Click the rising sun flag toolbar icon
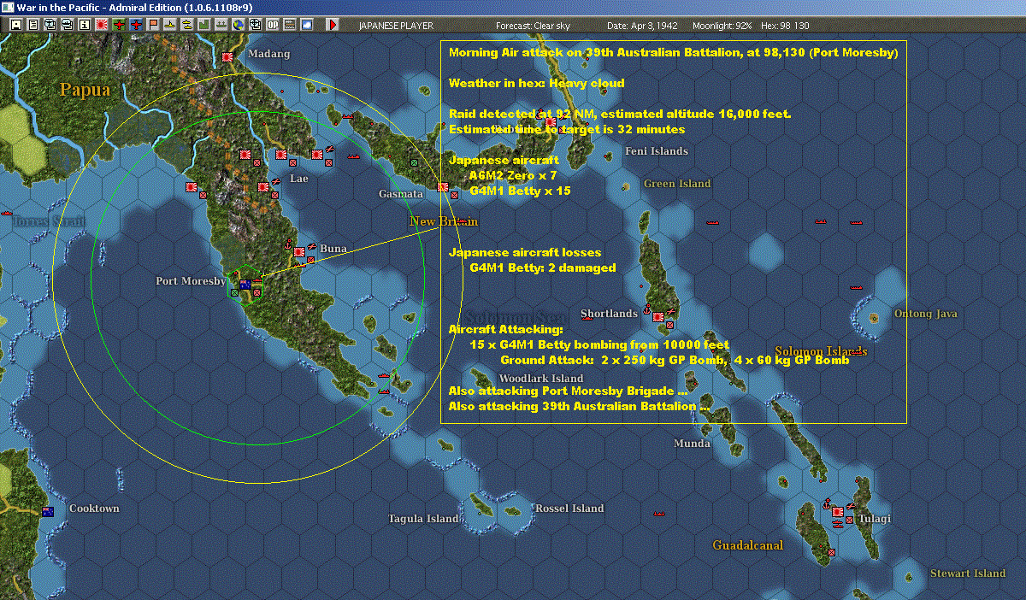The width and height of the screenshot is (1026, 600). (x=101, y=26)
